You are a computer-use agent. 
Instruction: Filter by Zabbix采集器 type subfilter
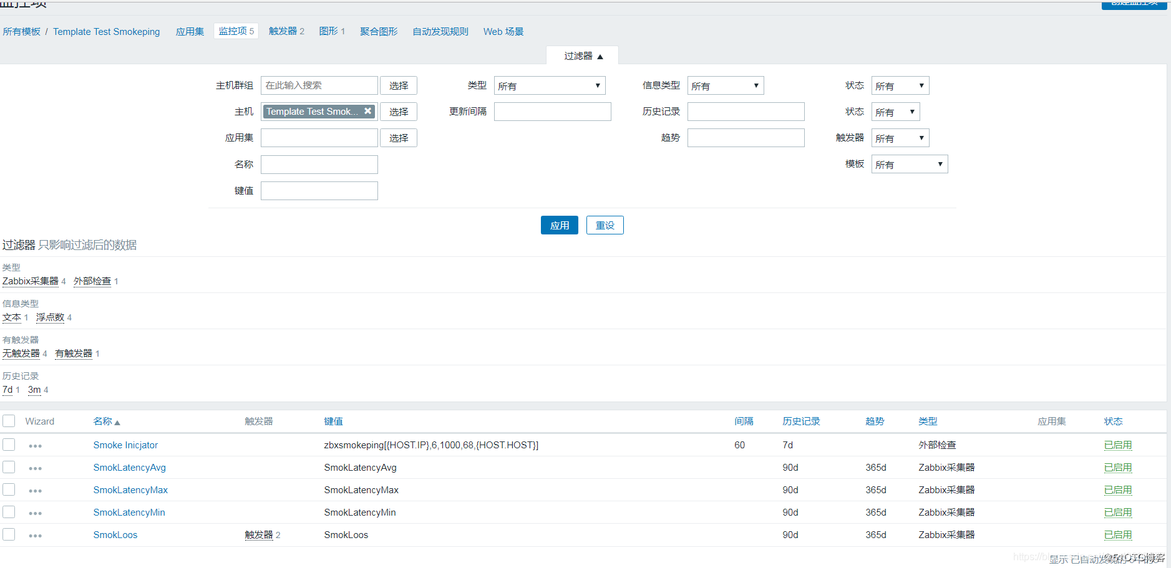click(x=30, y=281)
